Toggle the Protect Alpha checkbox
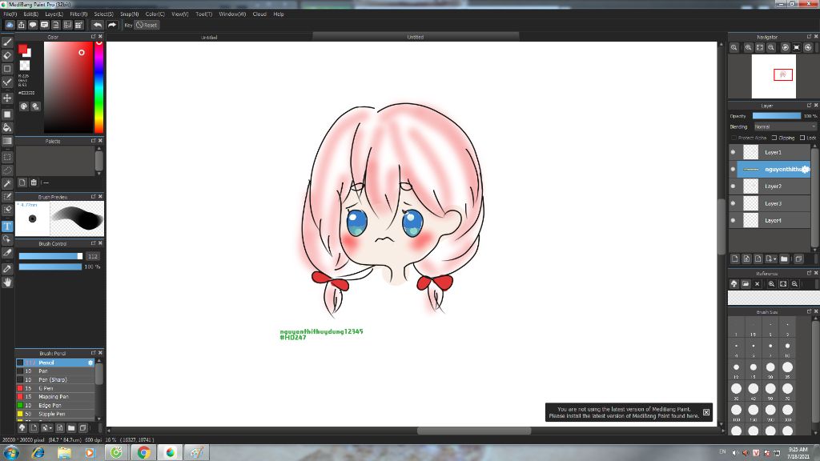This screenshot has height=461, width=820. [734, 138]
